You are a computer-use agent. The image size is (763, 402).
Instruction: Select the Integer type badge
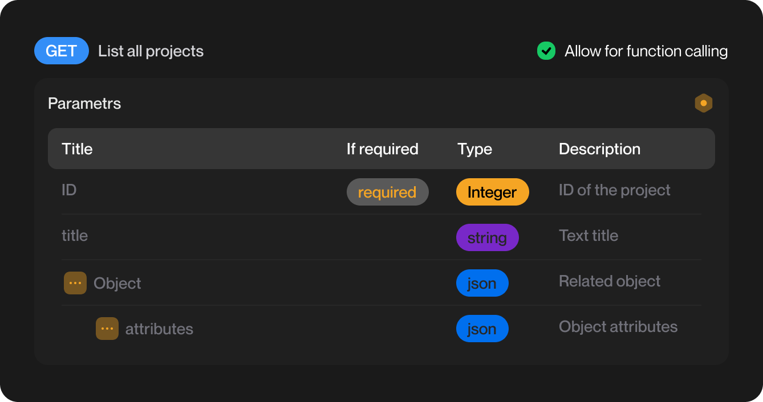[492, 192]
